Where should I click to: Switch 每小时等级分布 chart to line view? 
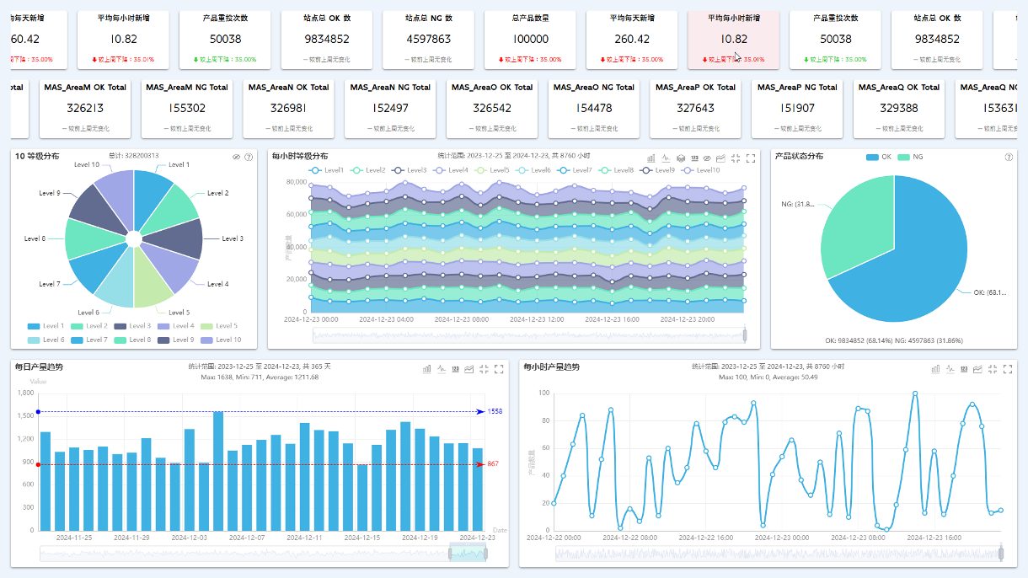pyautogui.click(x=666, y=158)
